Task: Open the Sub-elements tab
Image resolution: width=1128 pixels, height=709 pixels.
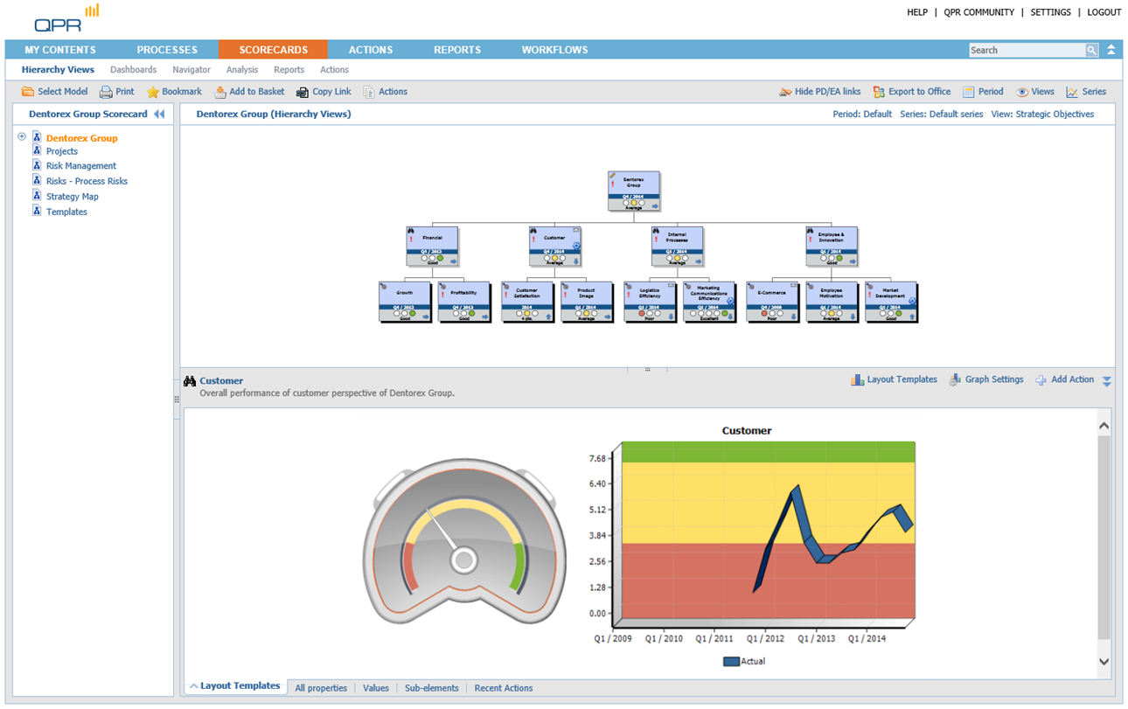Action: (431, 688)
